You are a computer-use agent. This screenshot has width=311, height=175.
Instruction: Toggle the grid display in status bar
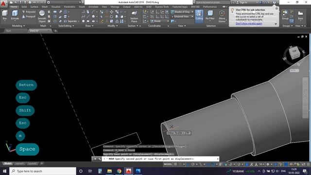(175, 164)
